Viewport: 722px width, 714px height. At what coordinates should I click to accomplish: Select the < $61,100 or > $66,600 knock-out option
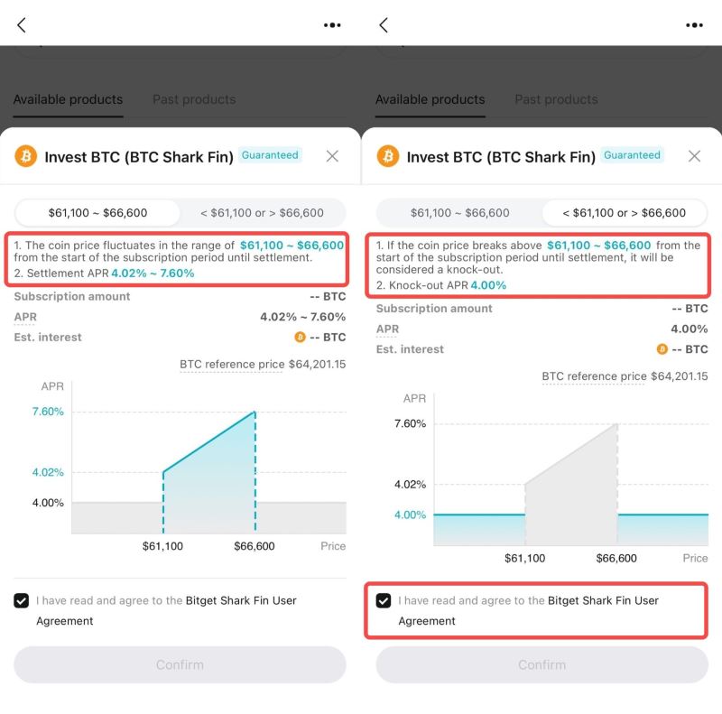pos(624,212)
